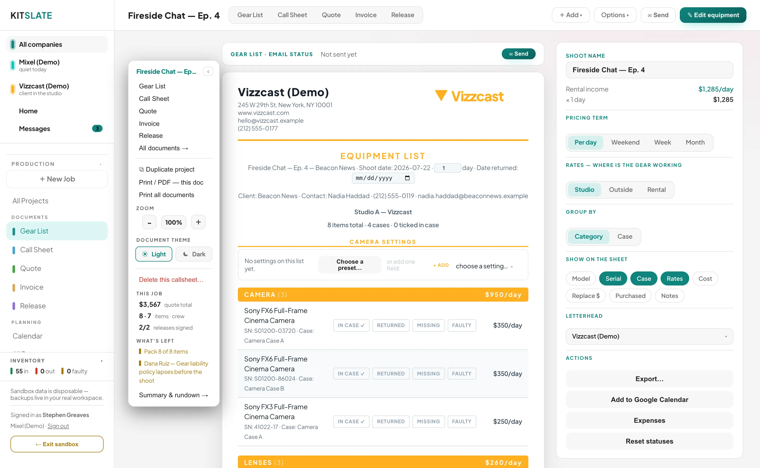Click the 100% zoom level button
The height and width of the screenshot is (468, 760).
tap(174, 222)
